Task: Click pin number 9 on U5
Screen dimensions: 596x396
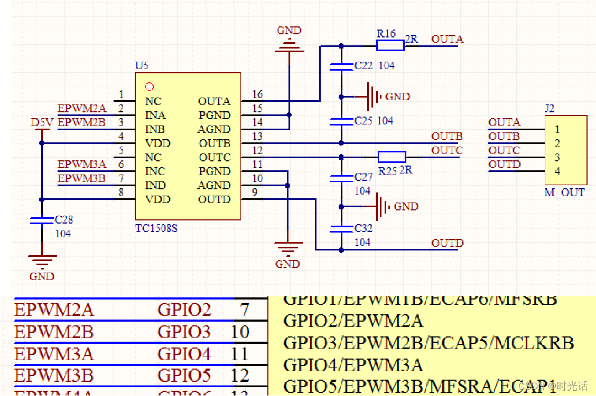Action: pyautogui.click(x=255, y=192)
